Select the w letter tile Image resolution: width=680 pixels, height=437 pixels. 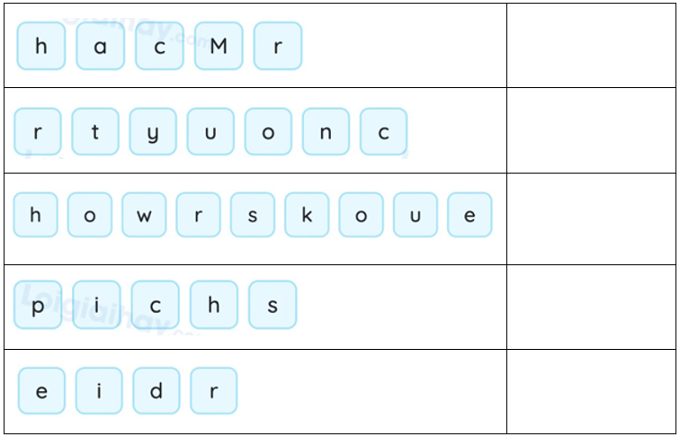click(x=144, y=216)
